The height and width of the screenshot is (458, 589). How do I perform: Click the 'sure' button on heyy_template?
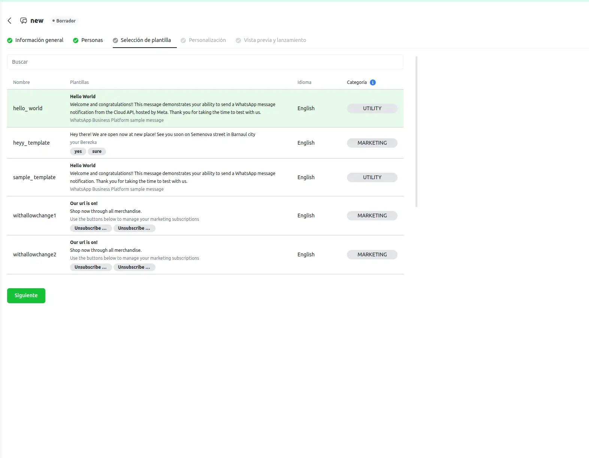tap(97, 151)
